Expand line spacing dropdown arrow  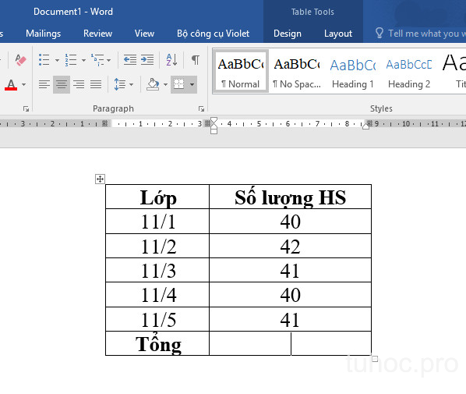click(x=131, y=85)
